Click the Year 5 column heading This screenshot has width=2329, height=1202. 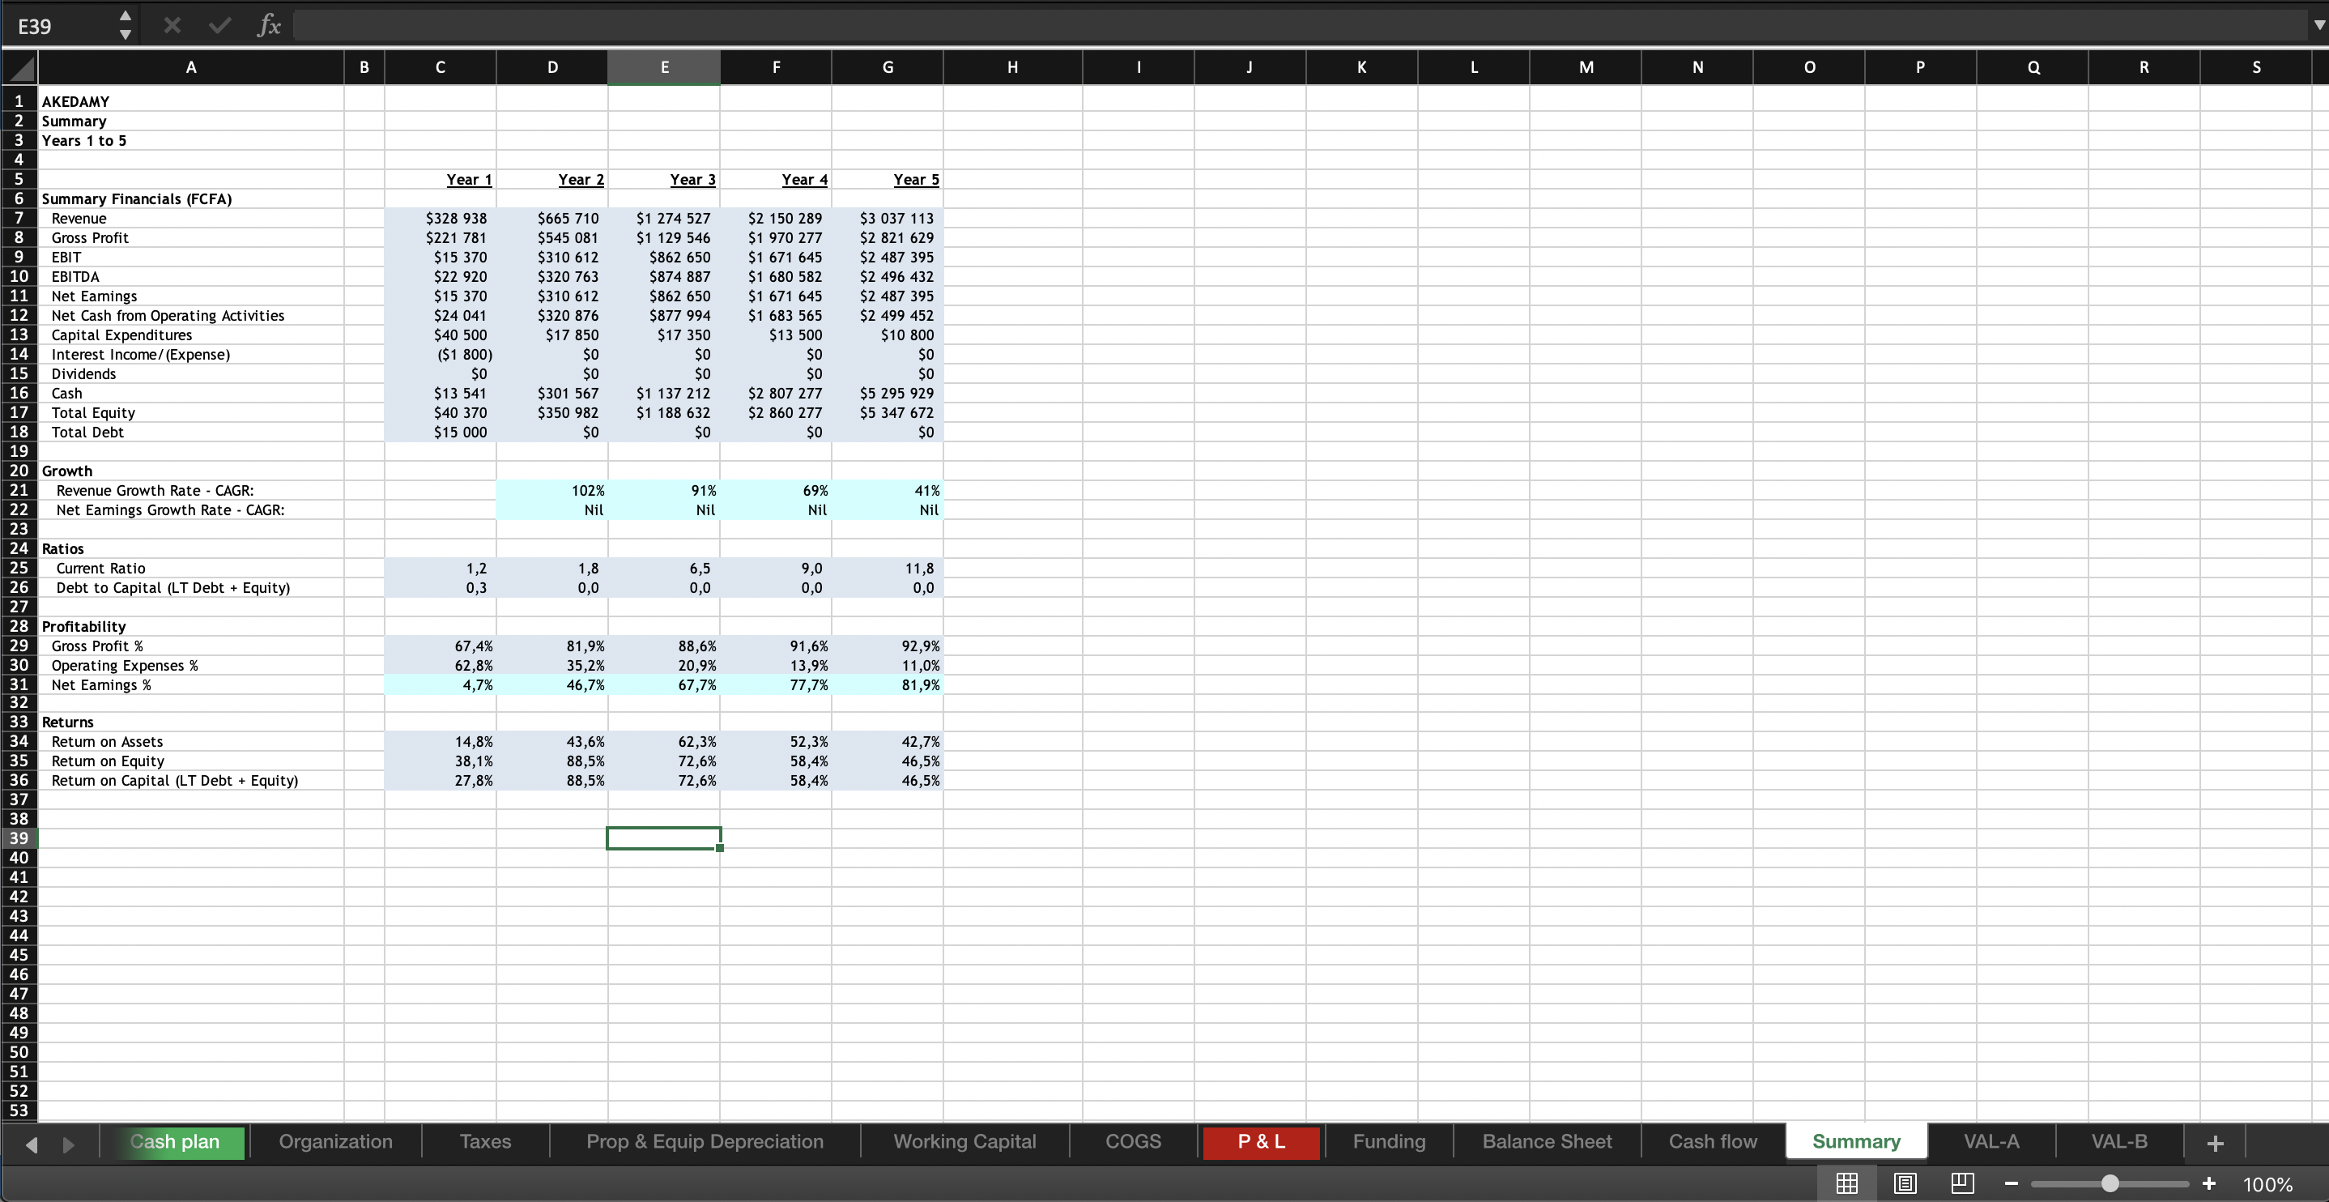tap(916, 179)
